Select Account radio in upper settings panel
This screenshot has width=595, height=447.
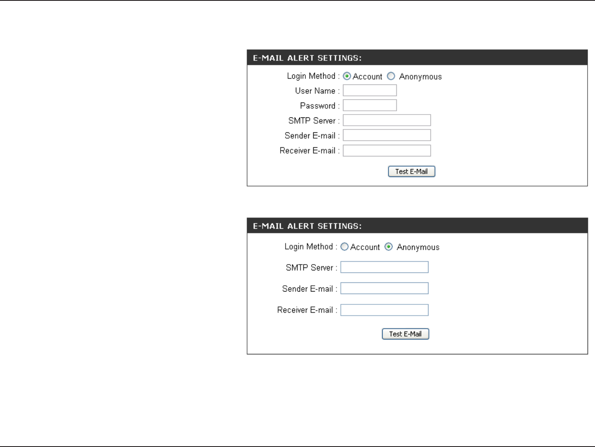347,76
